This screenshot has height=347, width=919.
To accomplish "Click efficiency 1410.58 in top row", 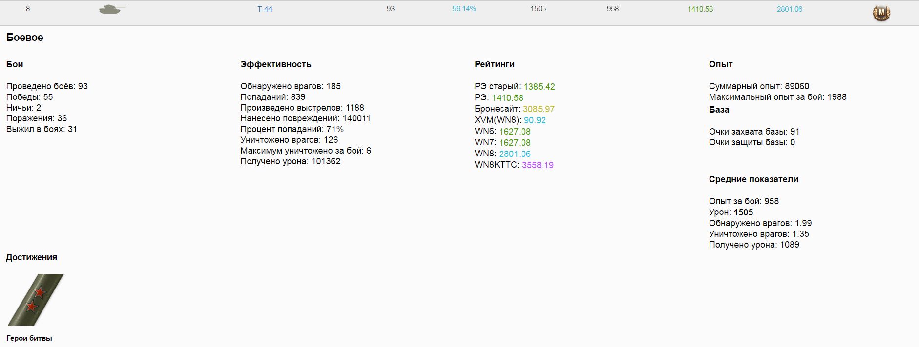I will (x=700, y=9).
